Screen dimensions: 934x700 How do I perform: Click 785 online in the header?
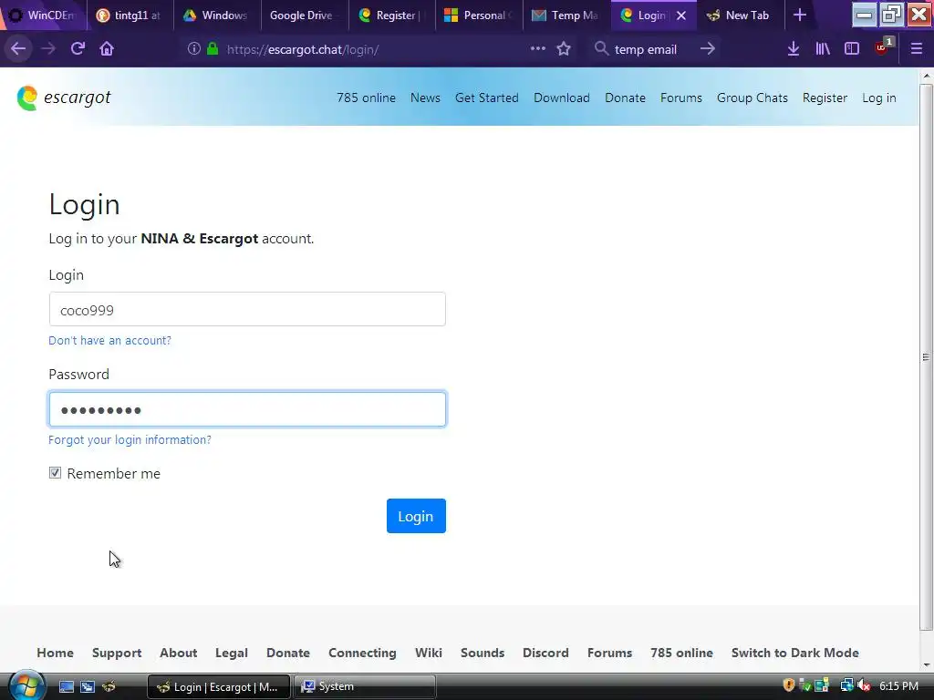click(366, 98)
